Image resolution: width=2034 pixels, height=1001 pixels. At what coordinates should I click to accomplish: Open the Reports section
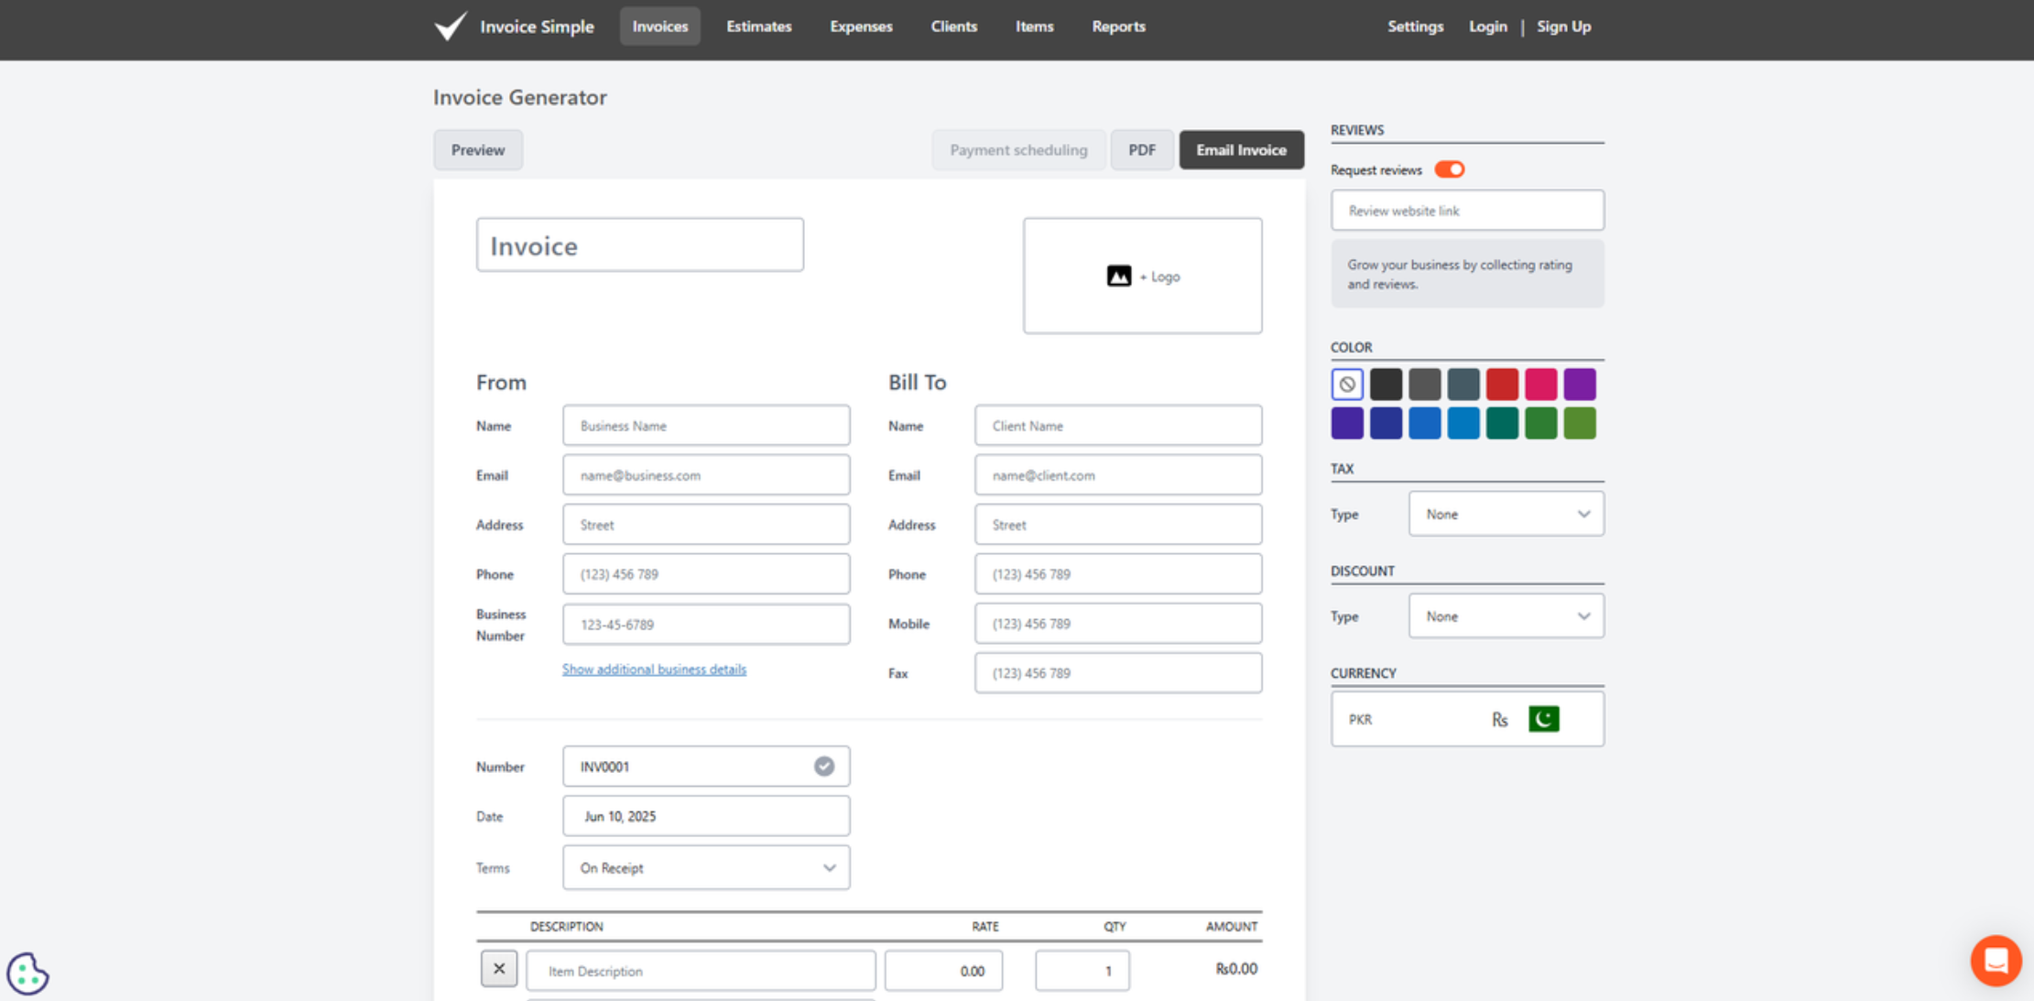(1118, 26)
